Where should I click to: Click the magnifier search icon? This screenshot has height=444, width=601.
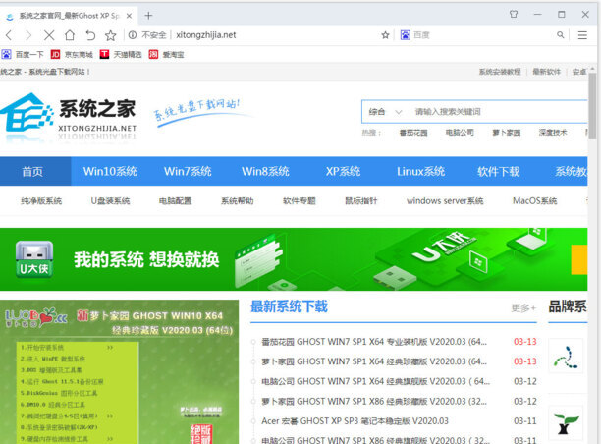coord(561,35)
